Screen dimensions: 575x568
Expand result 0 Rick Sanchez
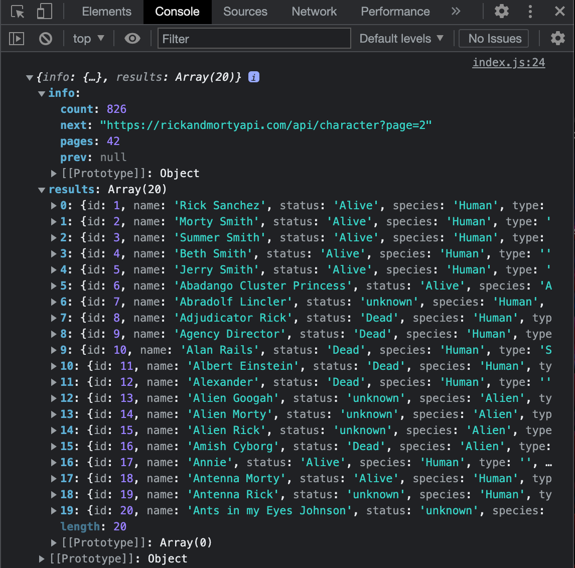tap(54, 205)
